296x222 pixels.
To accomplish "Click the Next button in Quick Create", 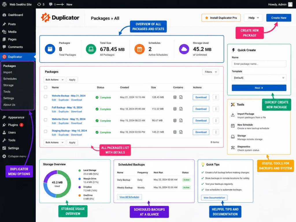I will pyautogui.click(x=259, y=88).
